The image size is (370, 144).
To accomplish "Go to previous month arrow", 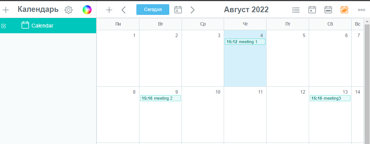I will pyautogui.click(x=123, y=10).
